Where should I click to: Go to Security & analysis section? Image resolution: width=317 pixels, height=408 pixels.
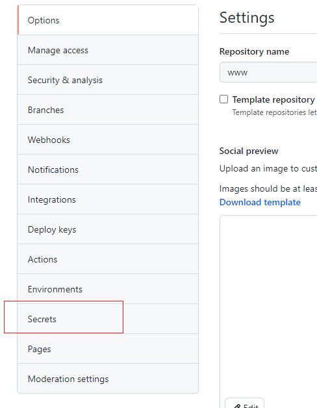point(108,80)
